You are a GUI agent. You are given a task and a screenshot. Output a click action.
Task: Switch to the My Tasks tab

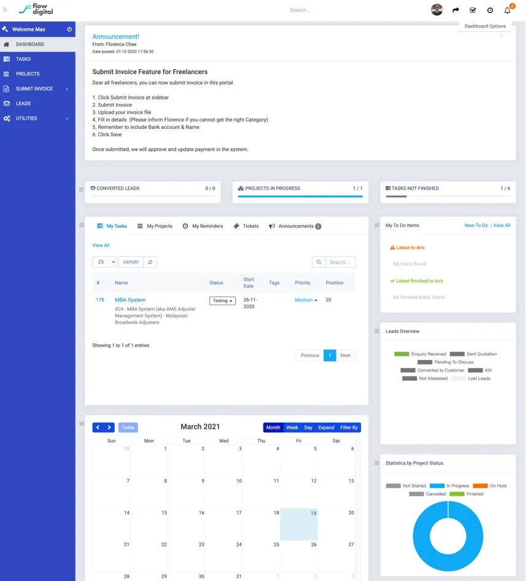coord(112,226)
